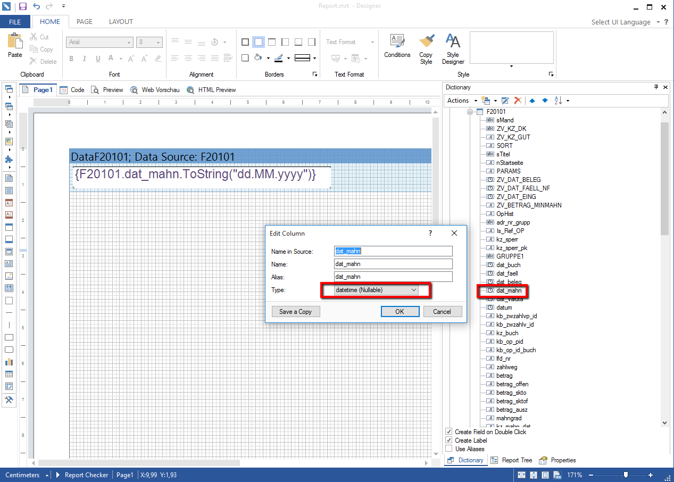Activate the Copy Style tool
Viewport: 674px width, 482px height.
click(426, 49)
